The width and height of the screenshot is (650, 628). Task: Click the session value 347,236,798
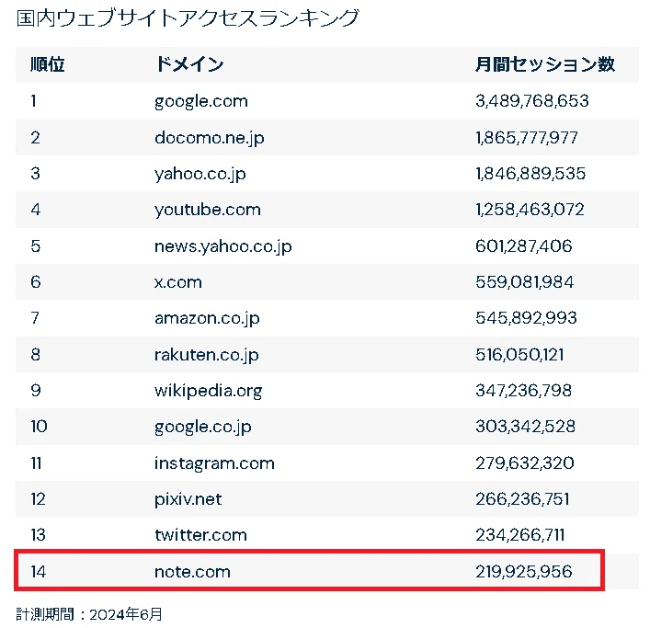pos(523,391)
